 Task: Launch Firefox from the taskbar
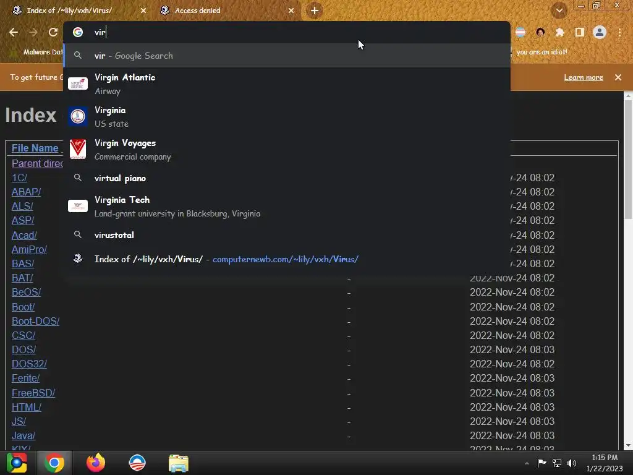click(96, 463)
